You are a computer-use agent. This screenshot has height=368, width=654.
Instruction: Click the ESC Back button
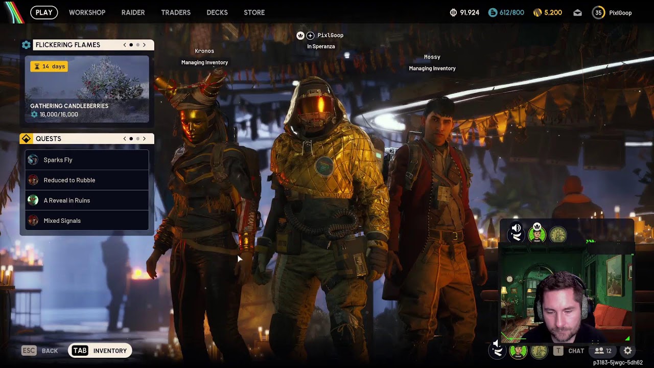[x=40, y=351]
